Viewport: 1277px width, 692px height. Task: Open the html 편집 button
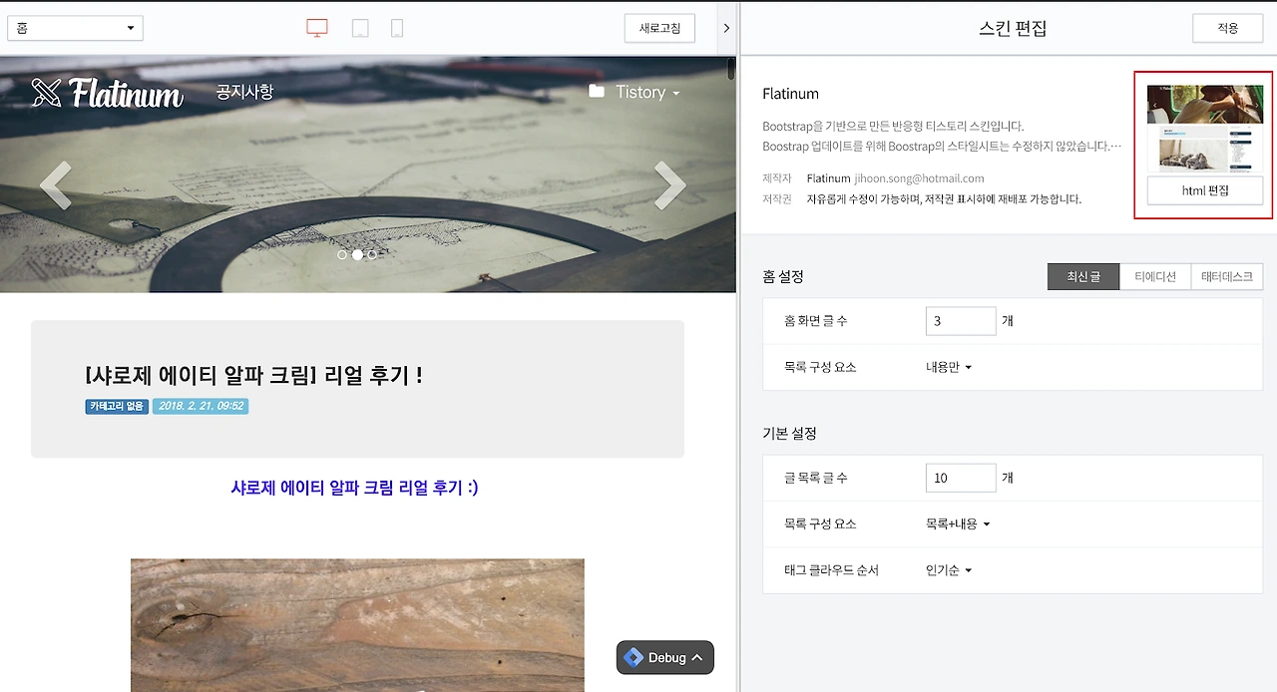tap(1205, 190)
